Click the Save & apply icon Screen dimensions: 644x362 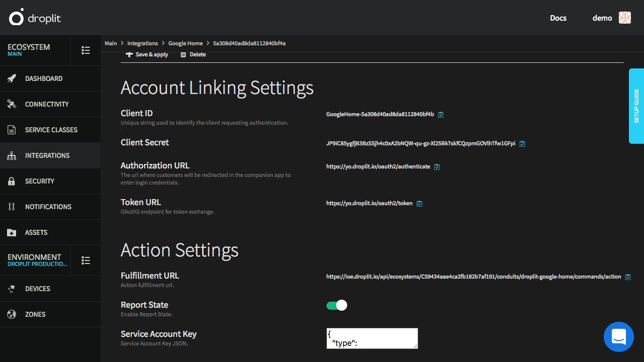pyautogui.click(x=129, y=54)
